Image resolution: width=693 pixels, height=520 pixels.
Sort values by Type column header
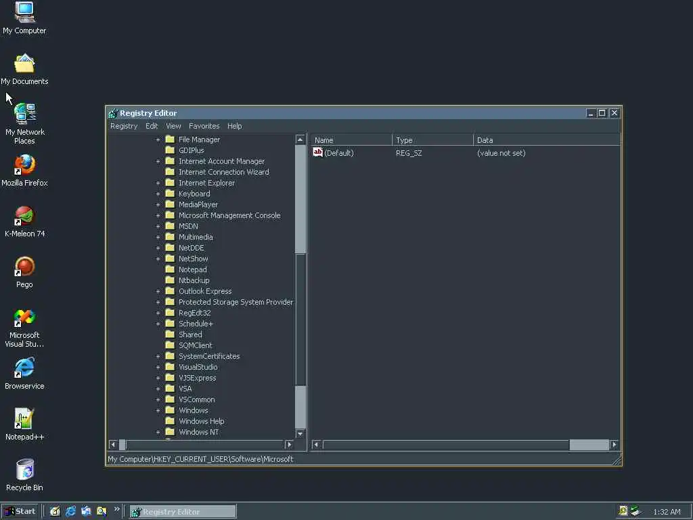tap(432, 139)
